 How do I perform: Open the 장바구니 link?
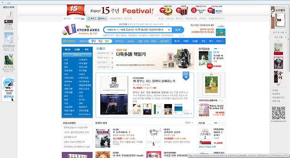point(179,18)
